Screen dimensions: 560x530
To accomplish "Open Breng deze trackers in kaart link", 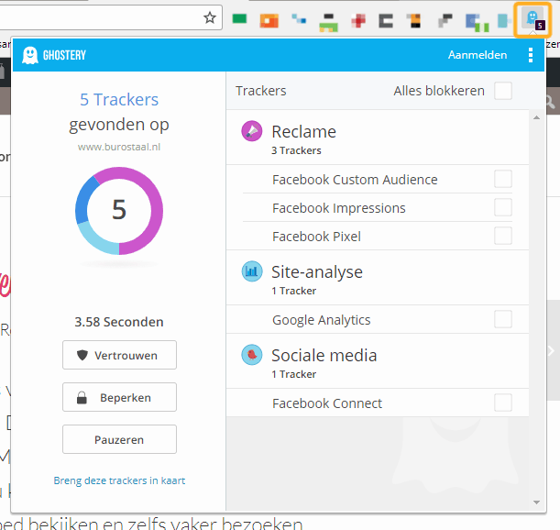I will 119,480.
